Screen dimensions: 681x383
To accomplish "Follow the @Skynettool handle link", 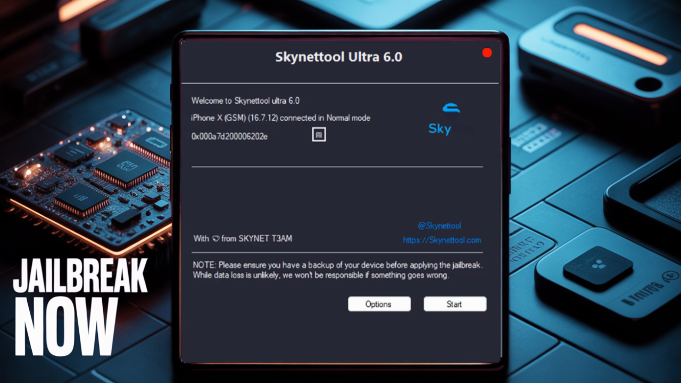I will point(439,226).
